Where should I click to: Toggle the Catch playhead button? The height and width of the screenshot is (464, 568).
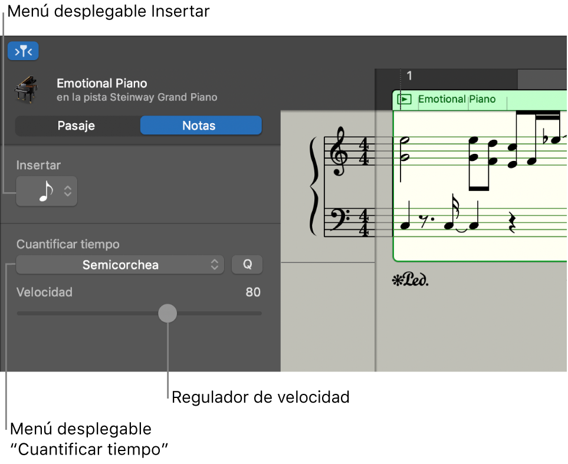coord(23,51)
